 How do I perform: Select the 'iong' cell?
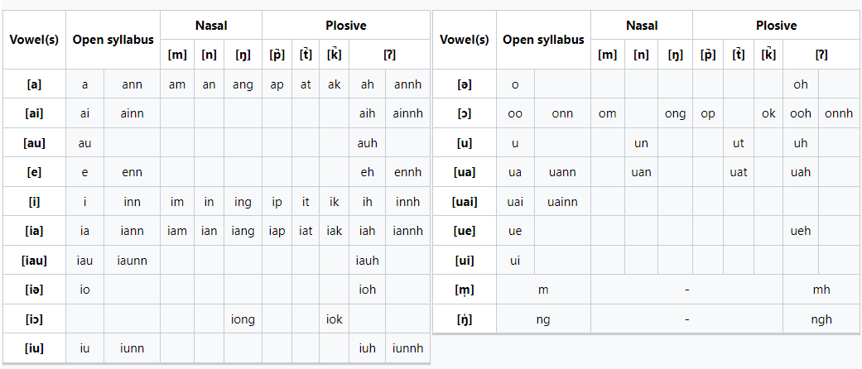click(x=243, y=319)
